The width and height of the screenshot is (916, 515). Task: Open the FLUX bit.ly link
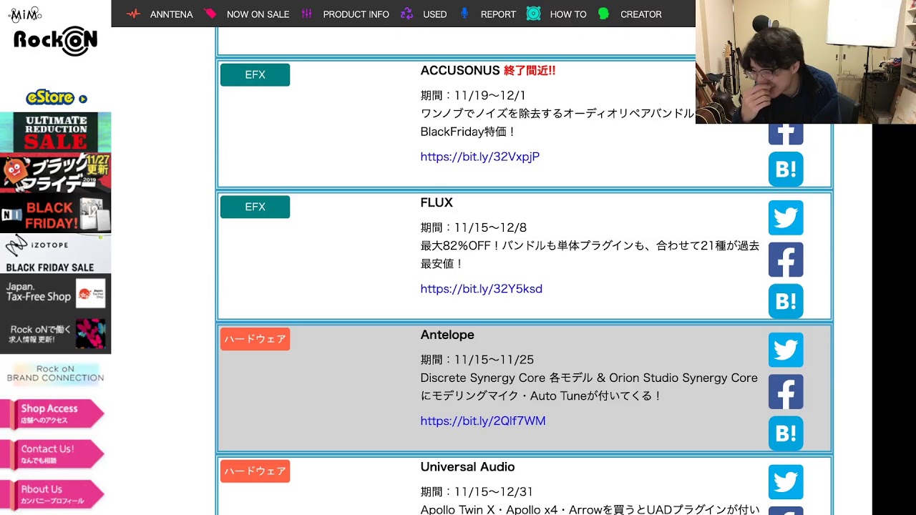(x=481, y=289)
